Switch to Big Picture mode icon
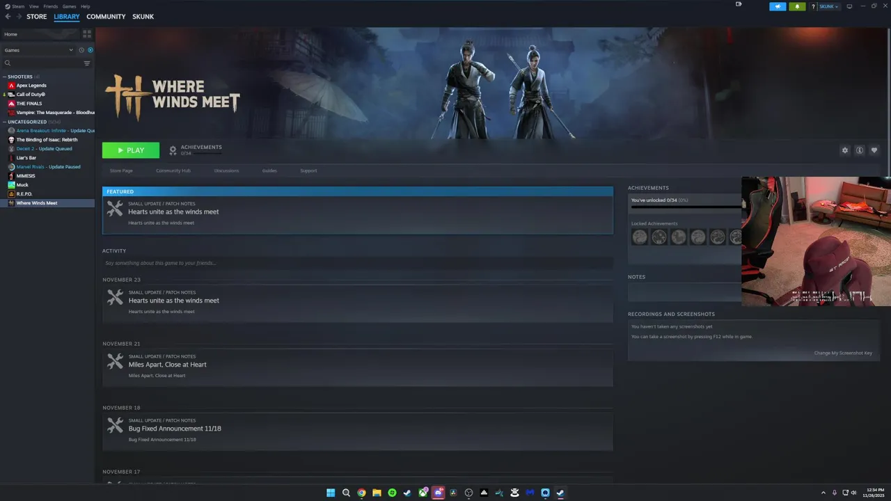Screen dimensions: 891x501 click(x=849, y=6)
